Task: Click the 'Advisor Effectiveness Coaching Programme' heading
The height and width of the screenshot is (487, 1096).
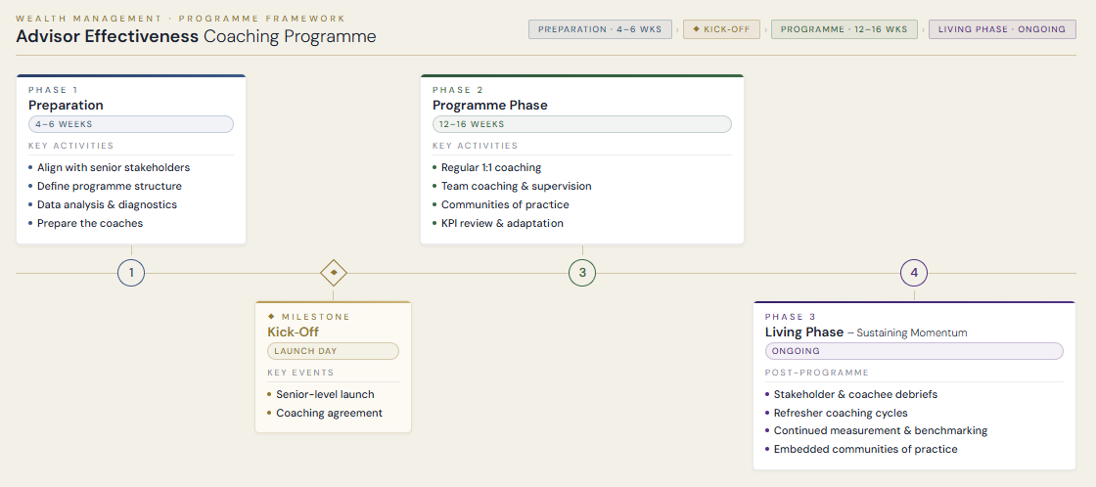Action: (196, 36)
